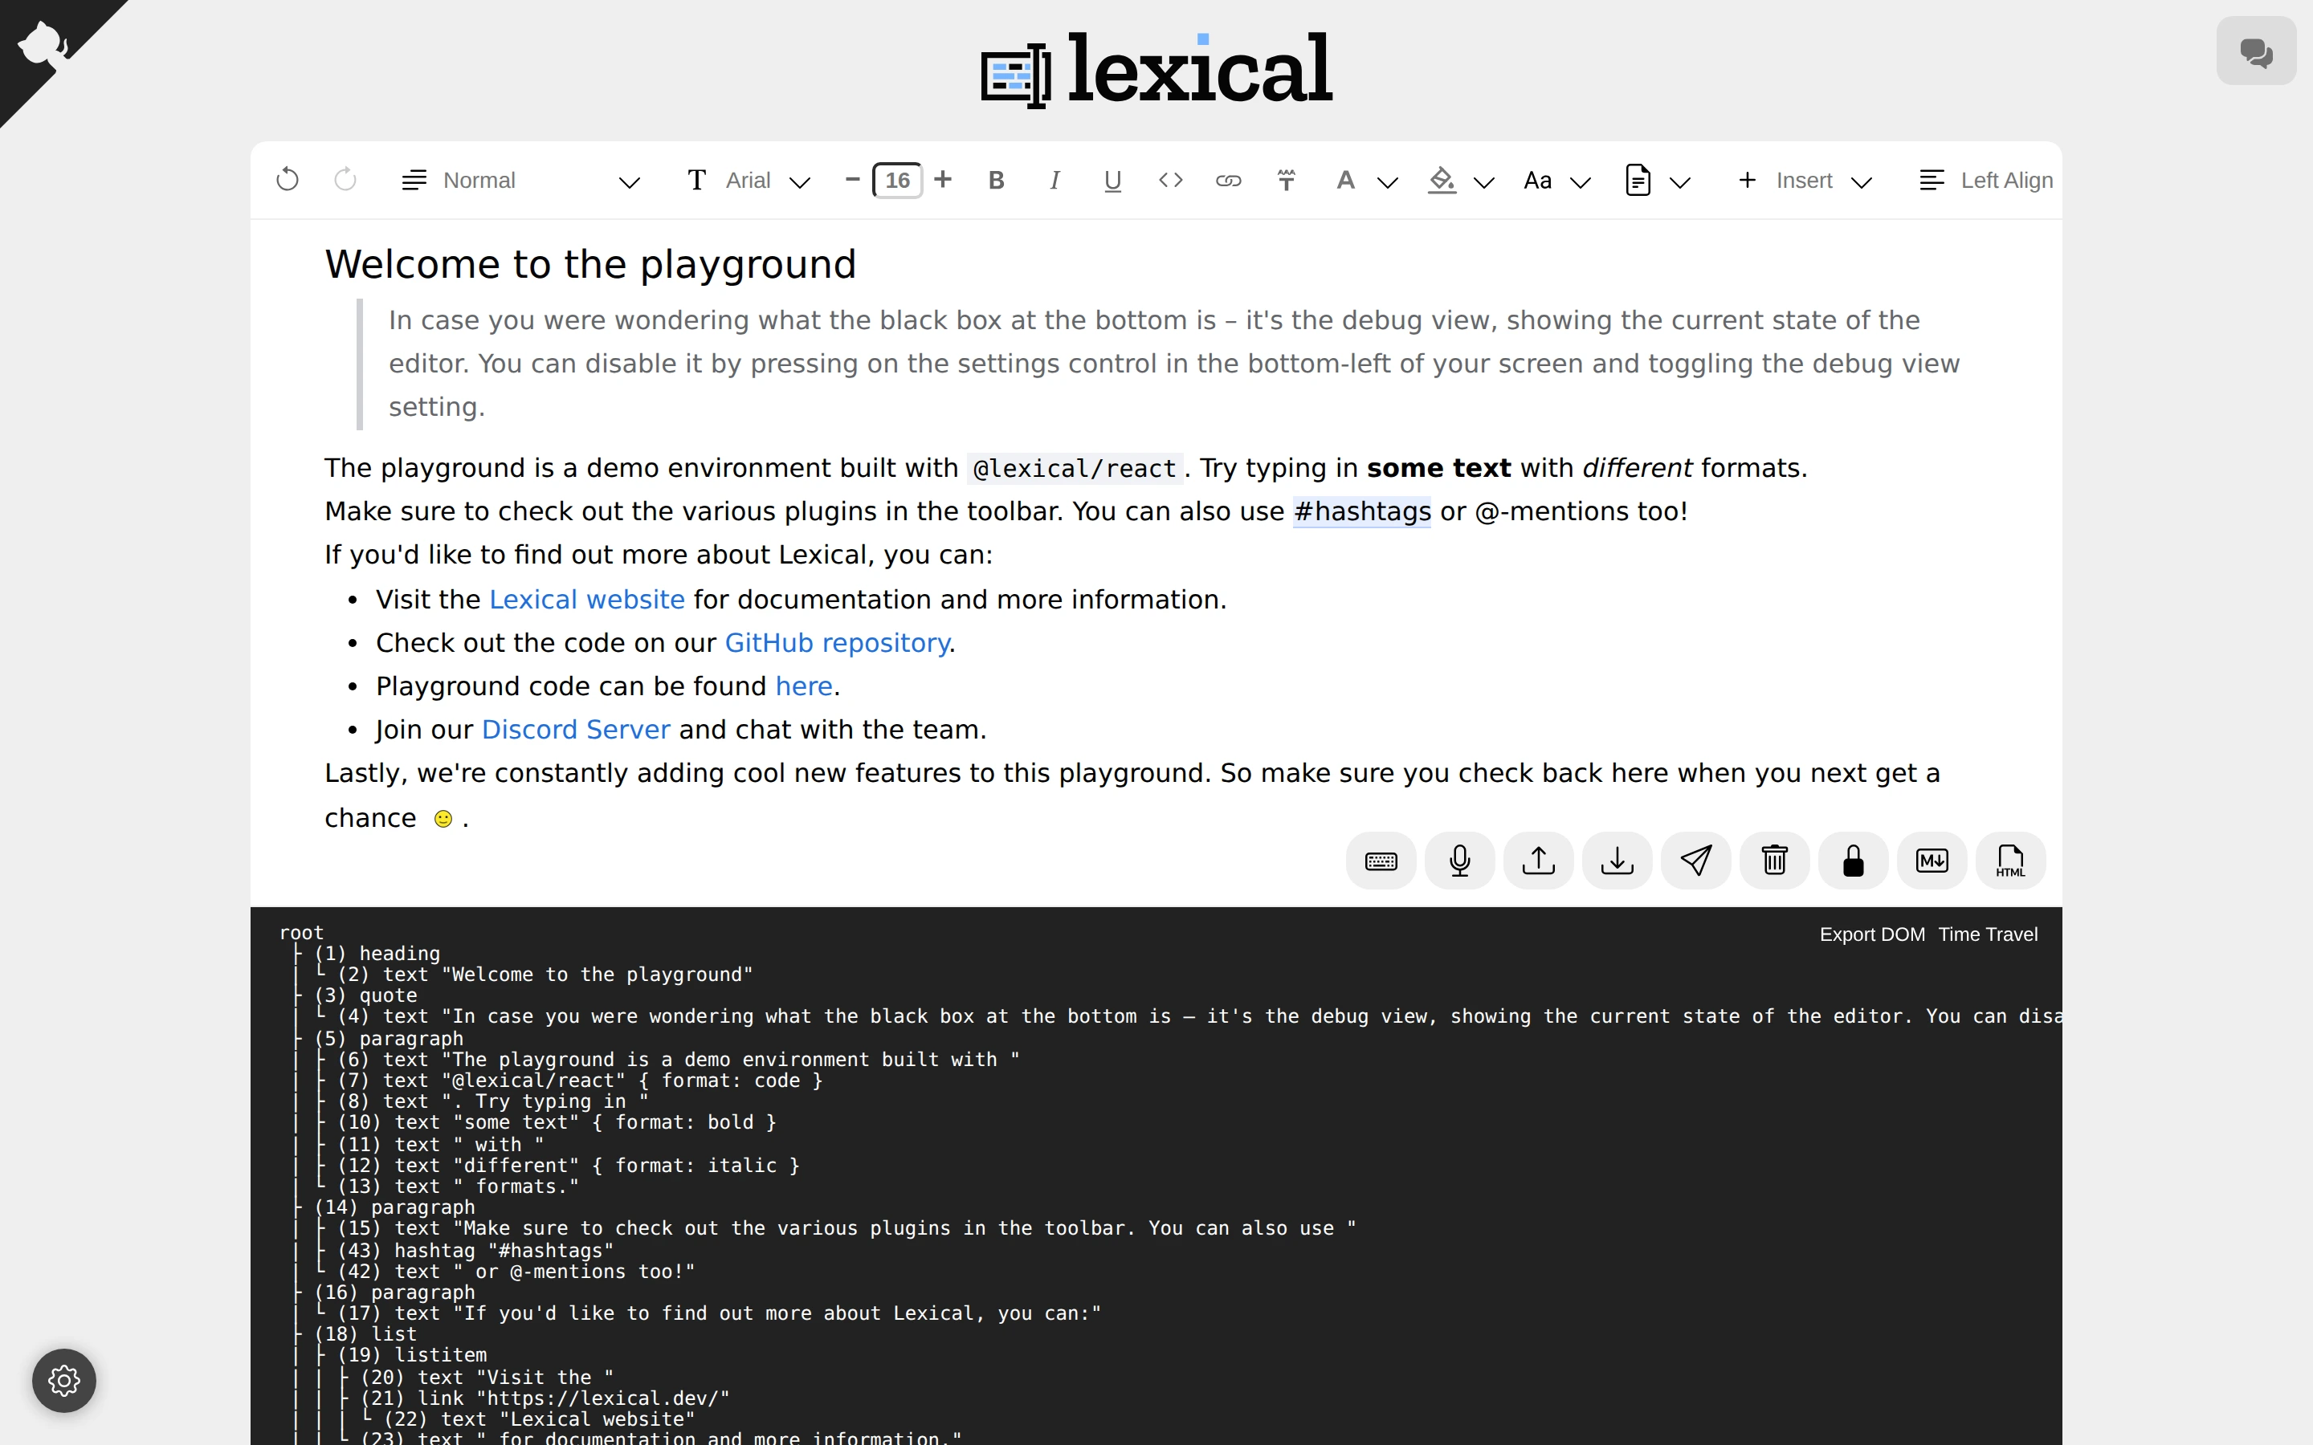Click the insert link chain icon

point(1228,180)
